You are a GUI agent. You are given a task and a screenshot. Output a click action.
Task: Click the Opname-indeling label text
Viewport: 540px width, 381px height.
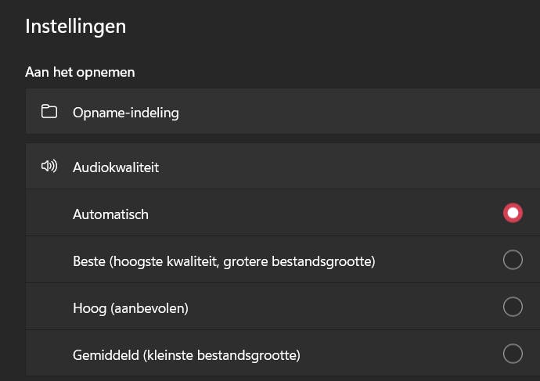click(126, 113)
